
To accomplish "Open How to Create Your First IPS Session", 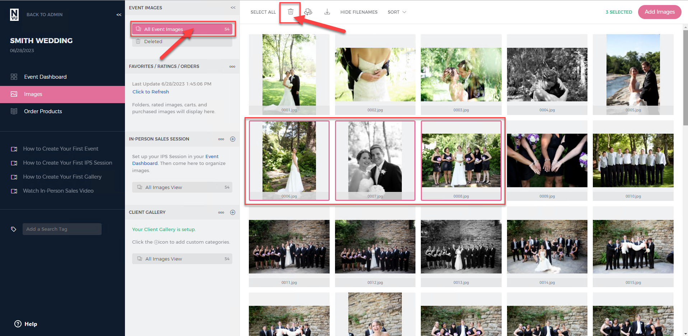I will [x=68, y=163].
